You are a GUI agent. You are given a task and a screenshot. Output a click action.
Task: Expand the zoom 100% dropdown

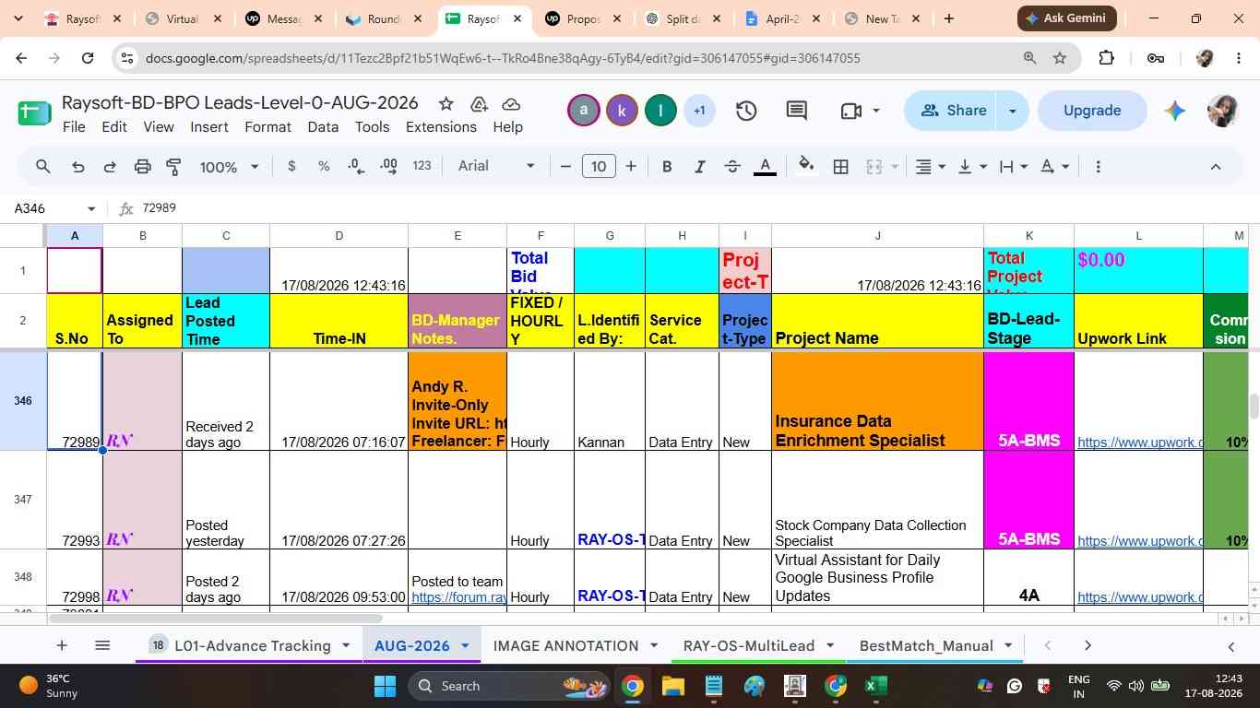(x=229, y=167)
